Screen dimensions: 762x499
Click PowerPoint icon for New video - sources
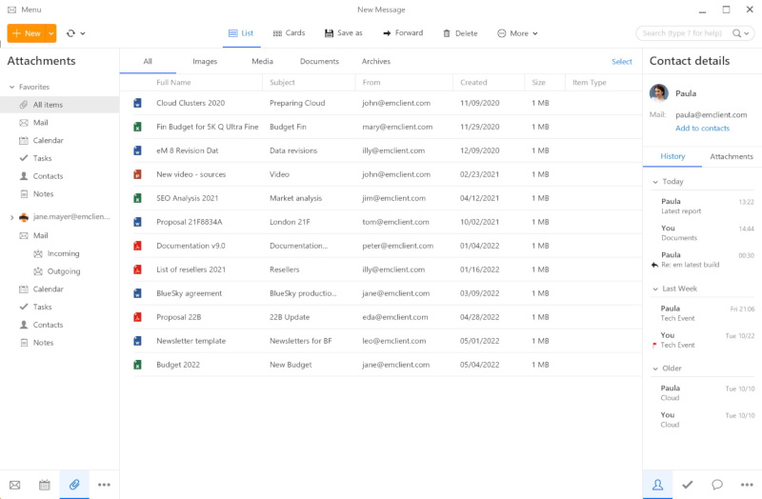(x=137, y=174)
